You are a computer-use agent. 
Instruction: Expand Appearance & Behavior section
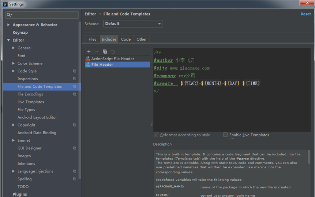[8, 25]
